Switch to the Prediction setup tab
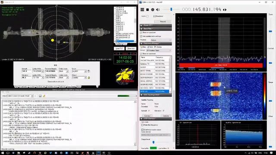276x155 pixels. pyautogui.click(x=52, y=87)
